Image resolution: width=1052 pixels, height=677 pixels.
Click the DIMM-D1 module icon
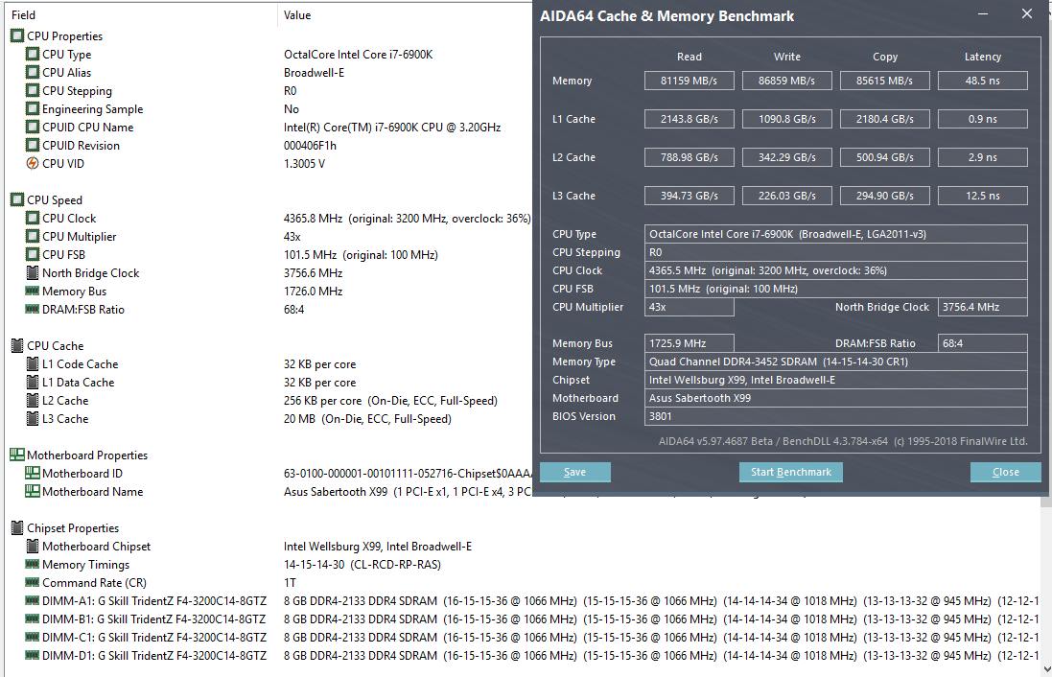coord(33,655)
